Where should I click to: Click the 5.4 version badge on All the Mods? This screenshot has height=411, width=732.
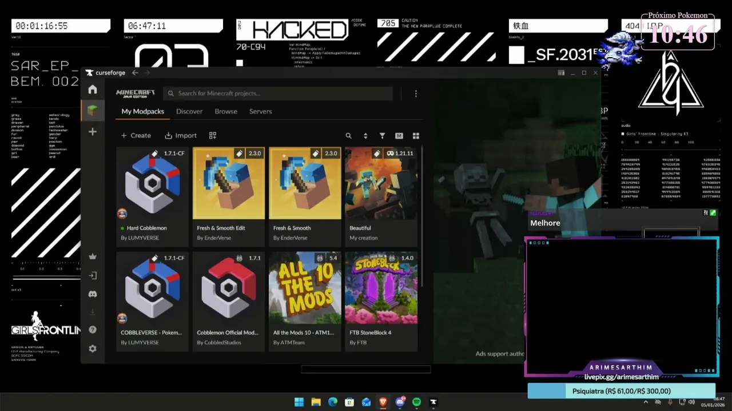click(333, 258)
